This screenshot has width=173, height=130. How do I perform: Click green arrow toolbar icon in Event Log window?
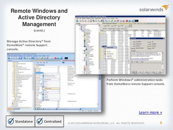77,21
